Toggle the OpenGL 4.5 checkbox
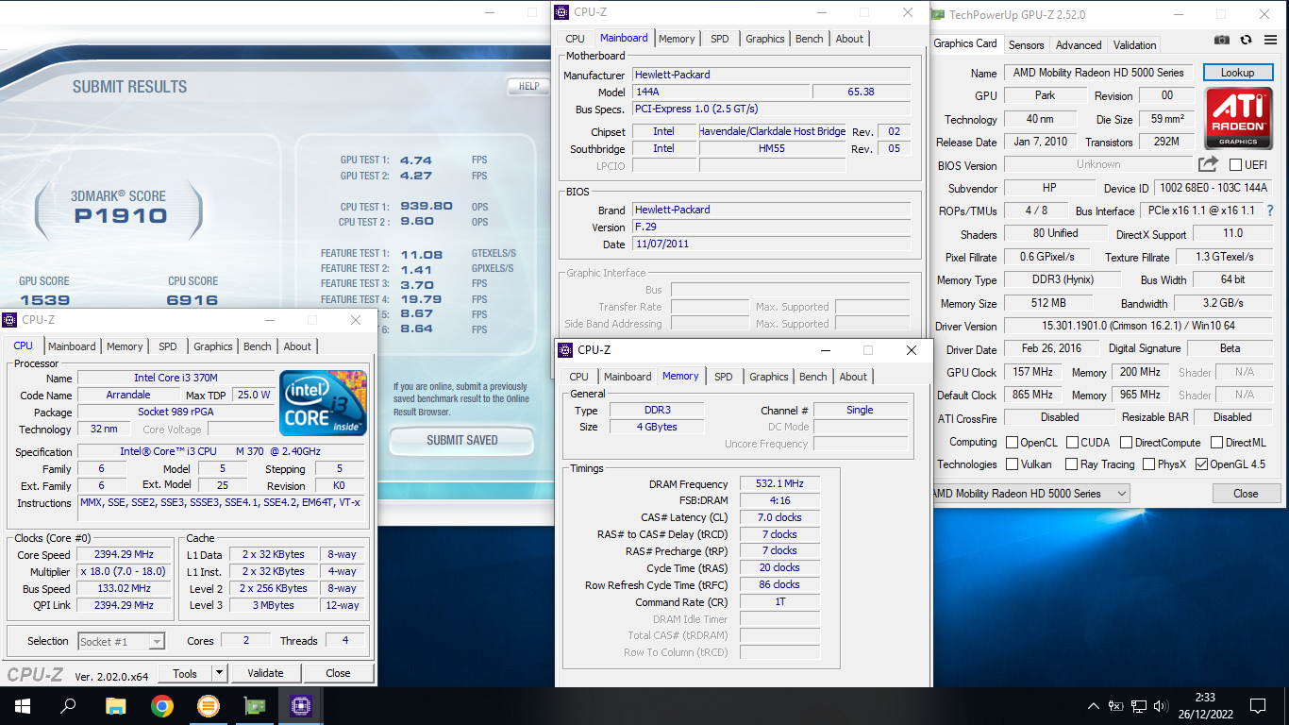The image size is (1289, 725). pyautogui.click(x=1201, y=464)
